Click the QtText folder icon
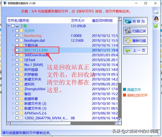Viewport: 162px width, 137px height. pyautogui.click(x=21, y=60)
